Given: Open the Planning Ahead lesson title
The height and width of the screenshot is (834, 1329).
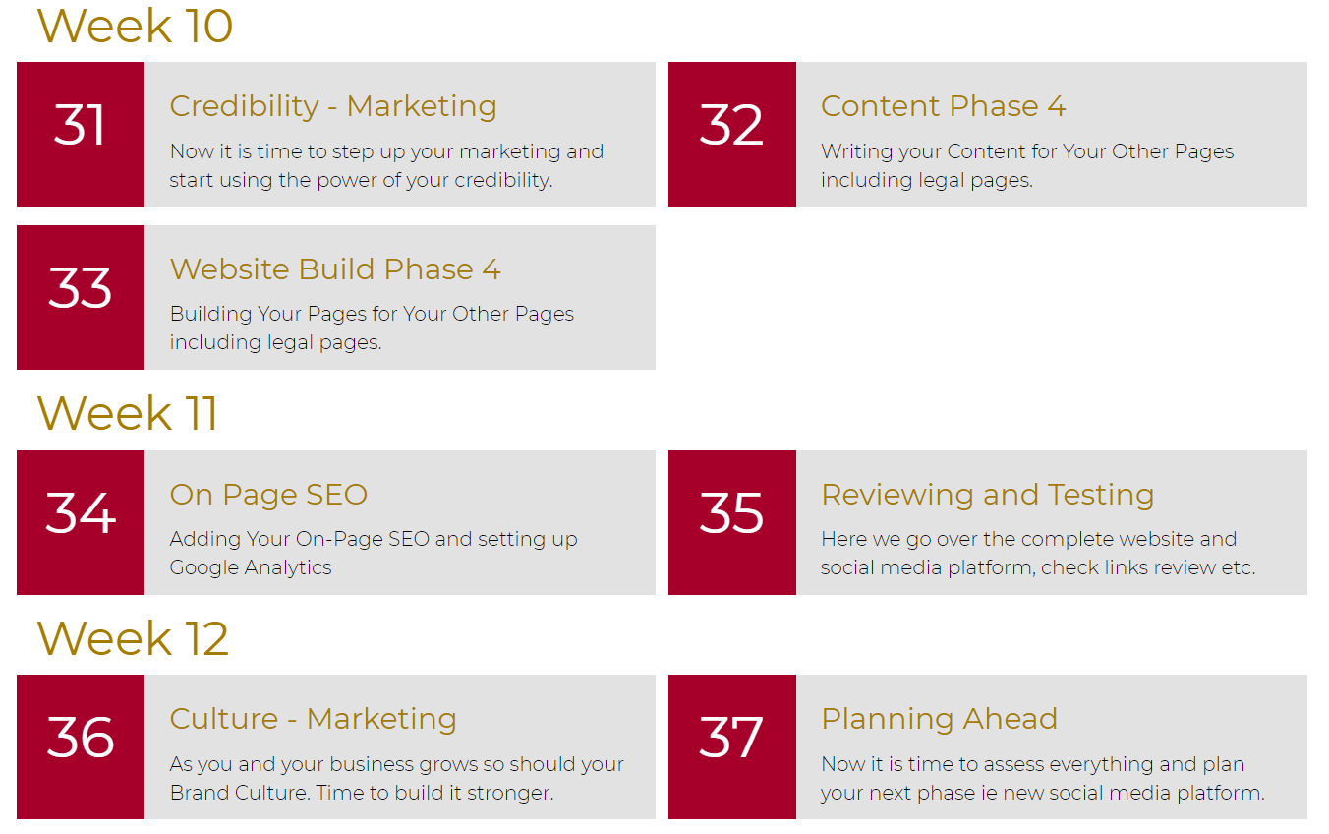Looking at the screenshot, I should click(939, 719).
